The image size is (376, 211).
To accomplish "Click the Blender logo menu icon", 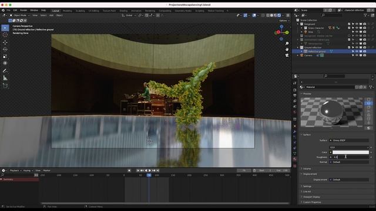I will pos(3,11).
